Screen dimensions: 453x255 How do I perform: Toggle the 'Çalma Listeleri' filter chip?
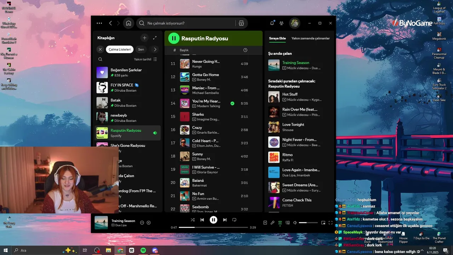pos(120,49)
